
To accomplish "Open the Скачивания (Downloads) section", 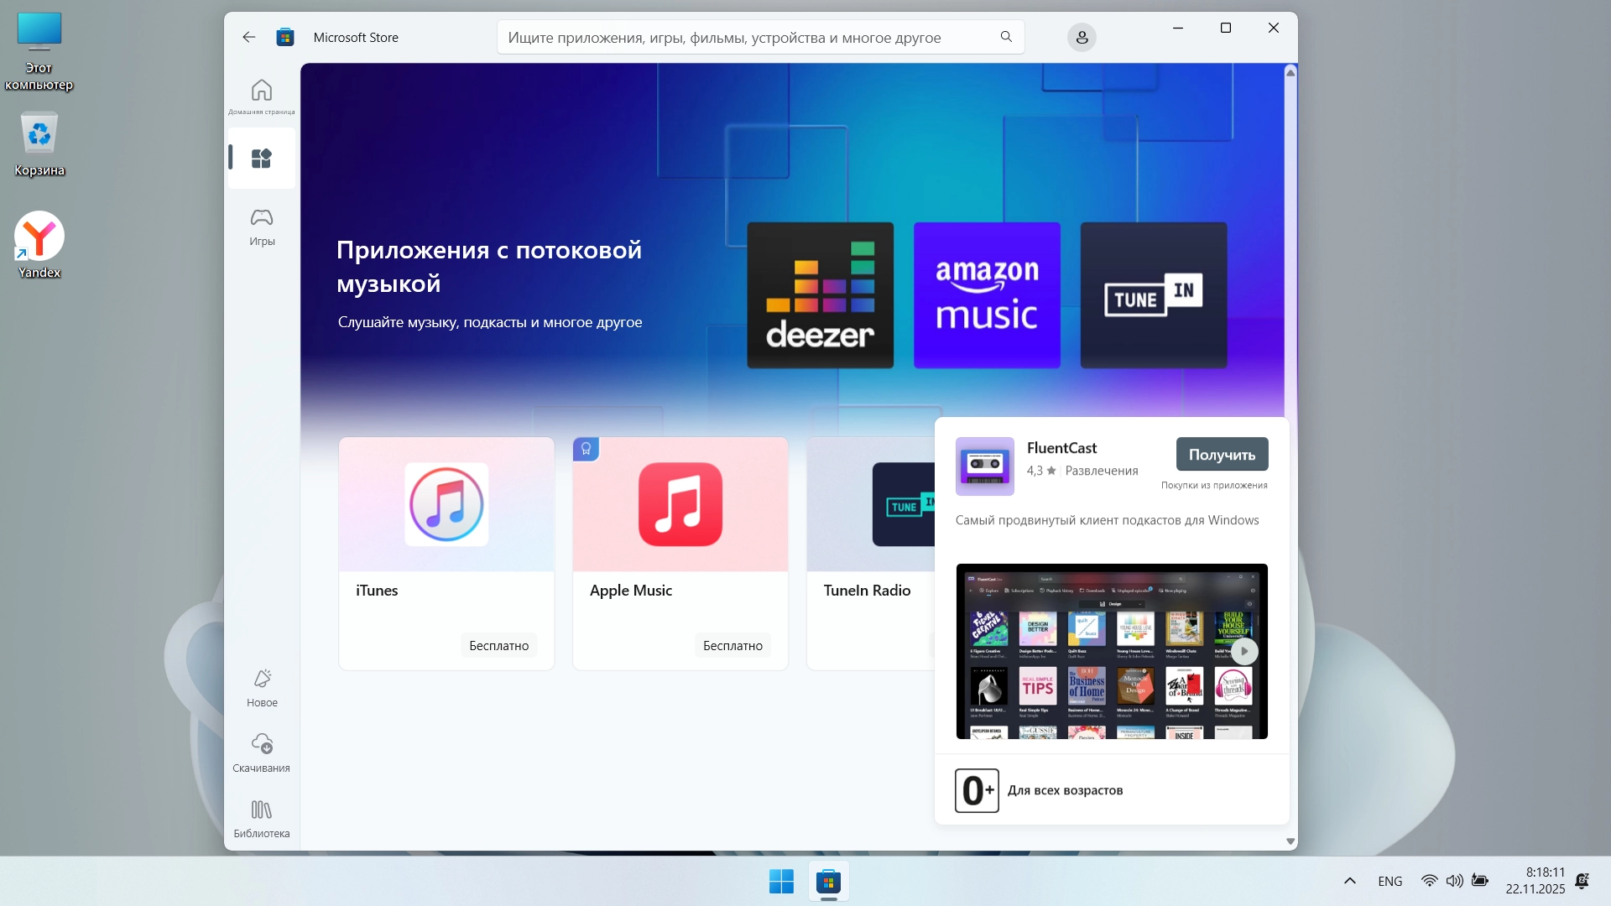I will tap(262, 752).
